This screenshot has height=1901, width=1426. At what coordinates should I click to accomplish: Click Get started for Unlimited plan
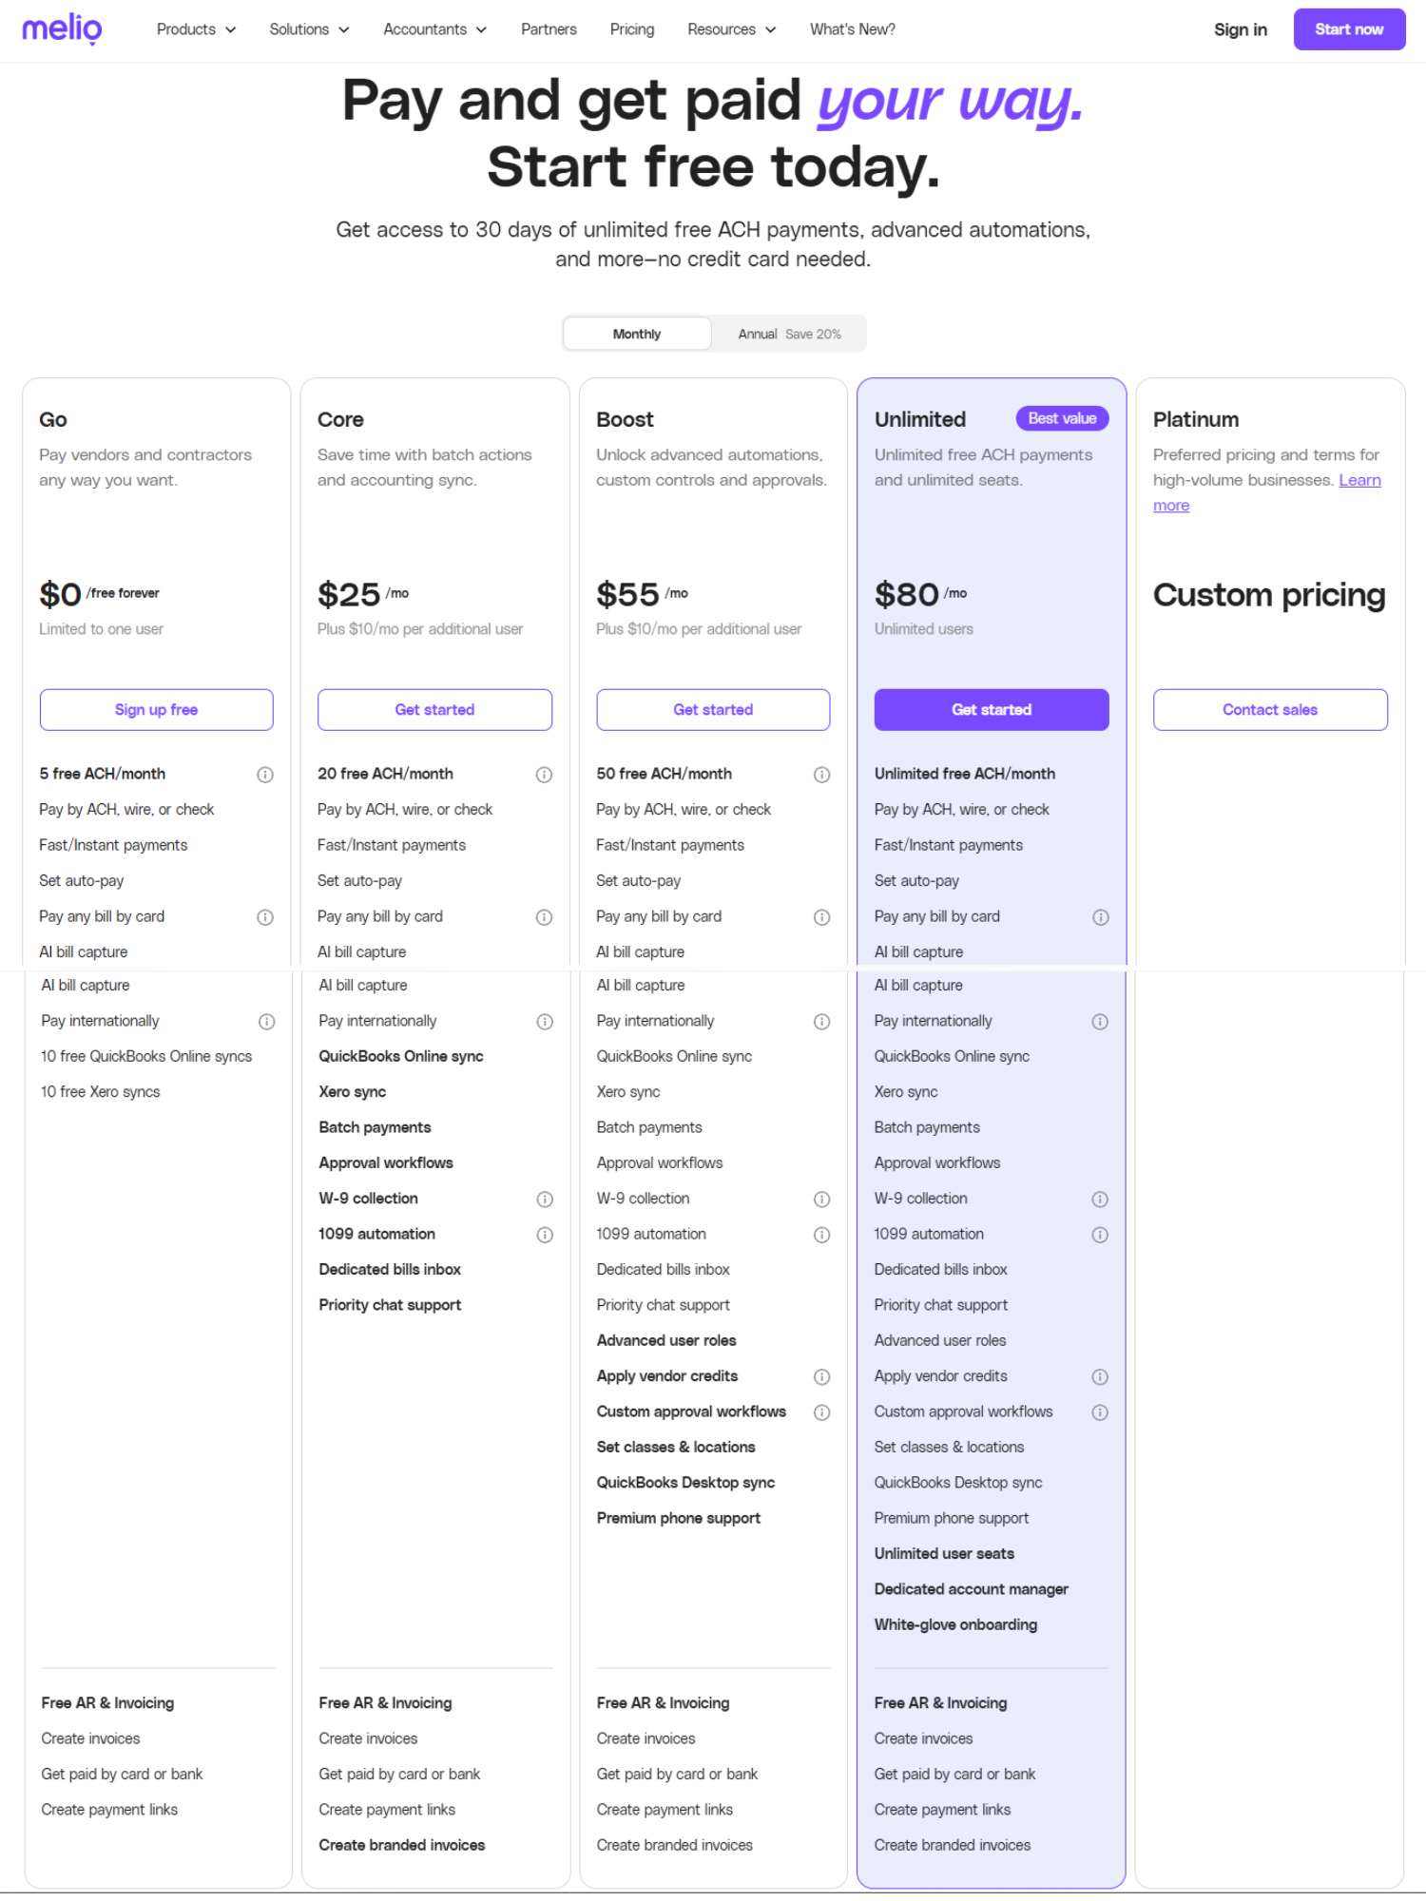992,710
